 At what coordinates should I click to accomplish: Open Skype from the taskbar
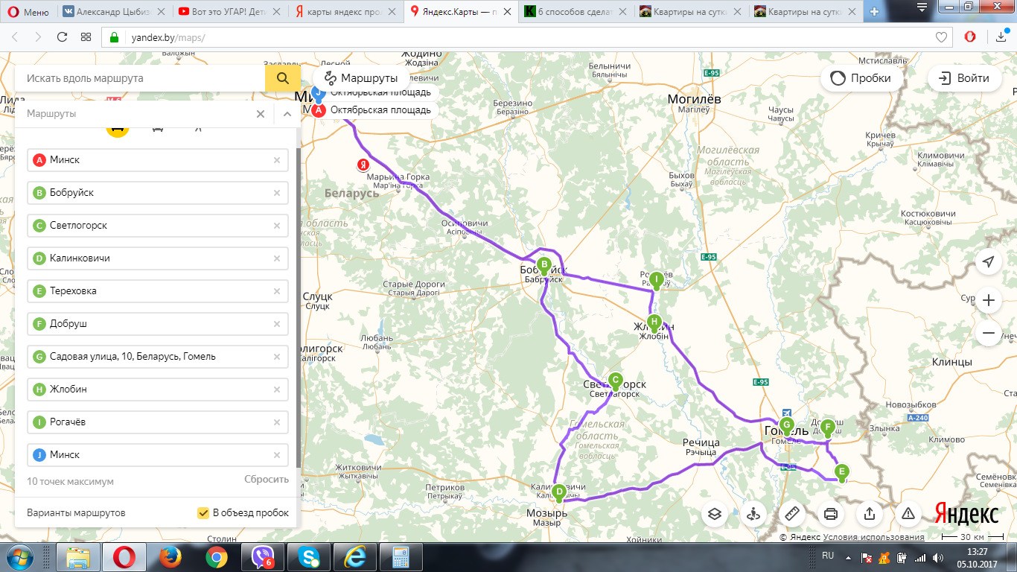308,556
